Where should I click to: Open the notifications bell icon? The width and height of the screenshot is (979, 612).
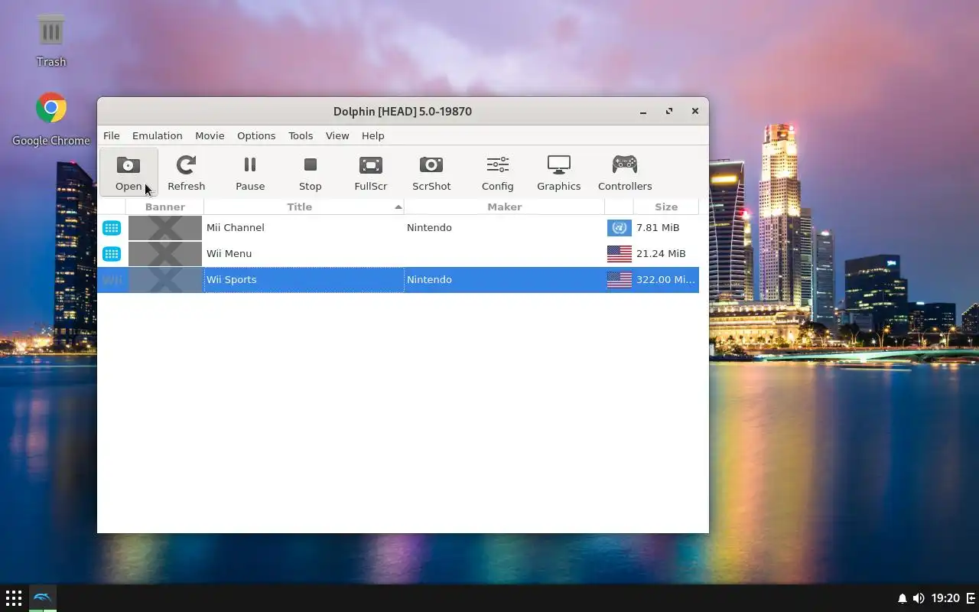tap(903, 598)
